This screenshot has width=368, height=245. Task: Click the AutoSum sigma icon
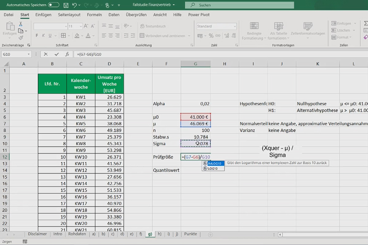(x=366, y=23)
